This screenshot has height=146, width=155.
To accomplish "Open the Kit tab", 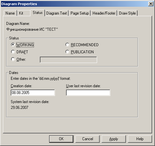I will click(24, 13).
